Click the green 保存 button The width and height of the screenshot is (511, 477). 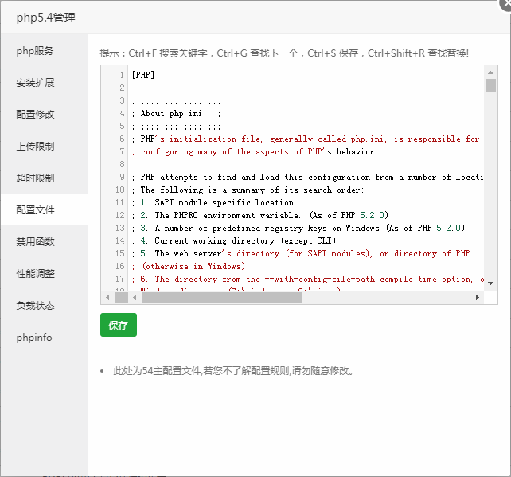119,325
